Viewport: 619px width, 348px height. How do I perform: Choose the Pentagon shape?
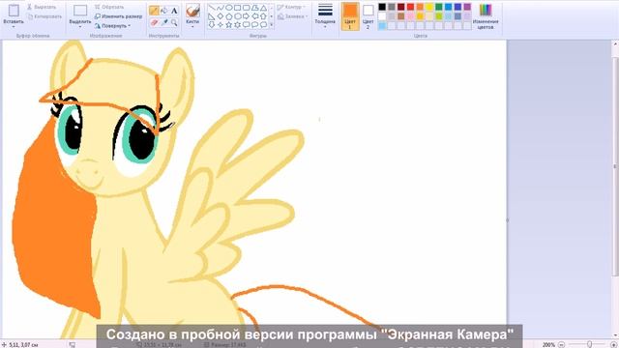pyautogui.click(x=229, y=16)
